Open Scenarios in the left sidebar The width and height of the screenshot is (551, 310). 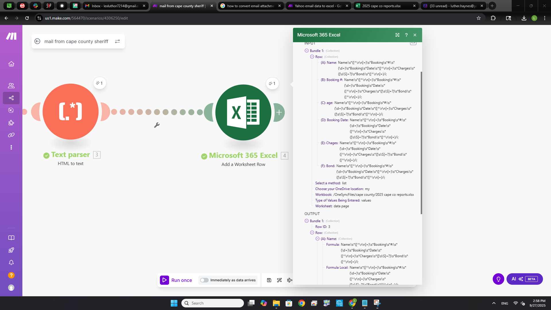coord(11,98)
